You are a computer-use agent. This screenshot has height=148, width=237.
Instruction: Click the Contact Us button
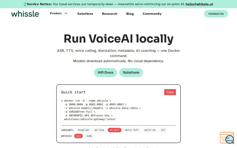click(216, 14)
